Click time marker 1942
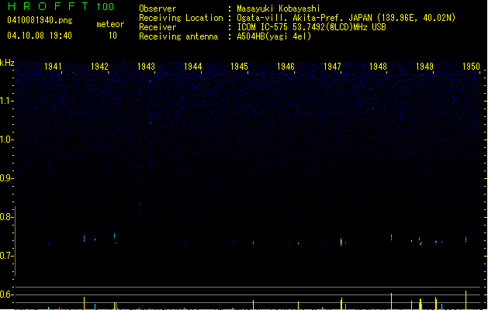 click(x=99, y=67)
